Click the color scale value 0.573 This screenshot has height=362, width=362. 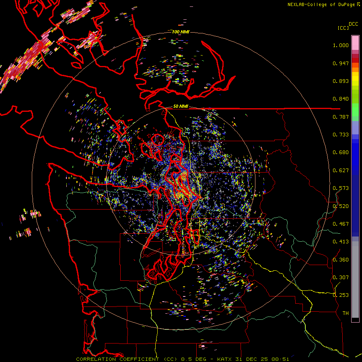tap(341, 188)
